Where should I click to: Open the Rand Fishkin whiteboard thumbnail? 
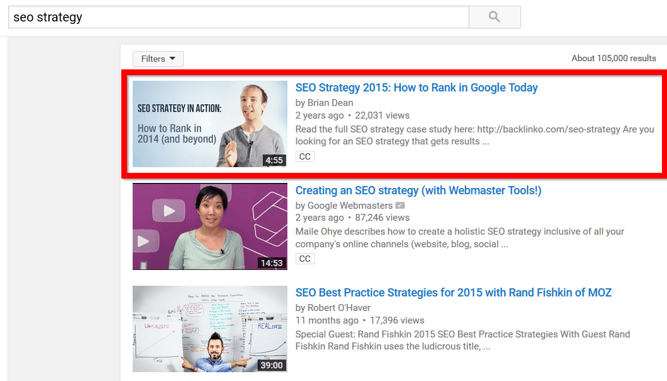[210, 329]
